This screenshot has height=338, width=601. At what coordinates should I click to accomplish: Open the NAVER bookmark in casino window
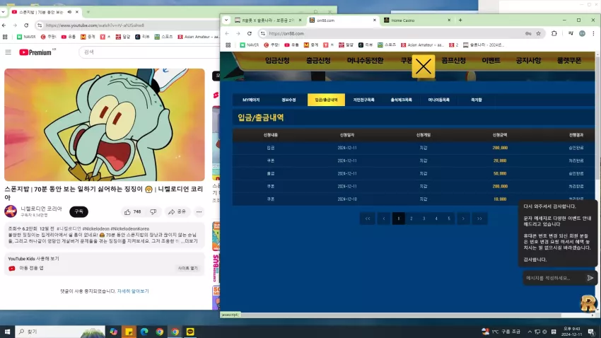pyautogui.click(x=250, y=45)
